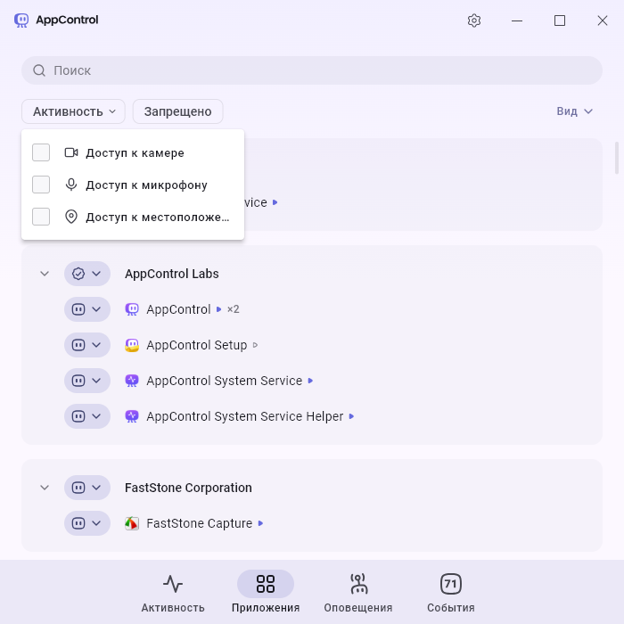Viewport: 624px width, 624px height.
Task: Click arrow next to FastStone Capture
Action: click(260, 523)
